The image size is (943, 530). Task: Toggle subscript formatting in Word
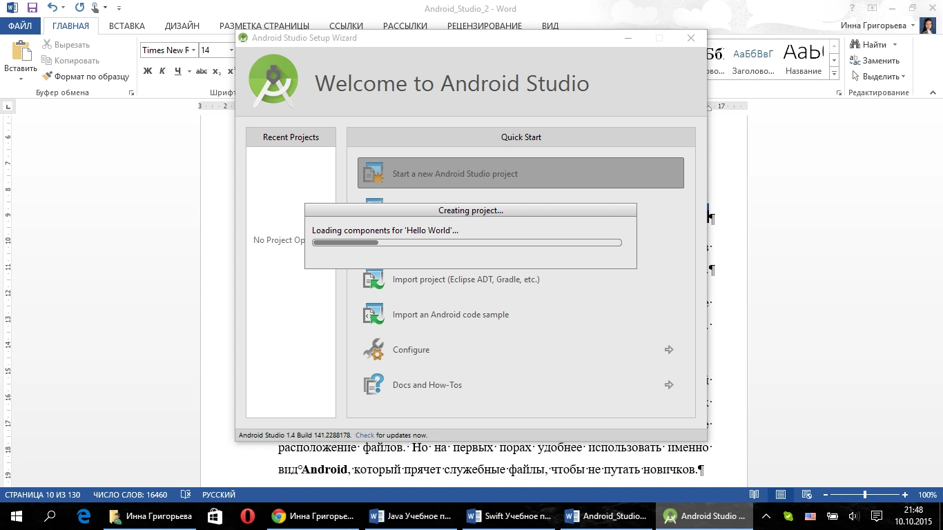point(217,71)
